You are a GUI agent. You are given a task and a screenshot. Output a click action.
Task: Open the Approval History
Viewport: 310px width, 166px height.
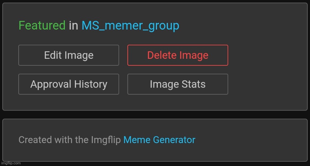[69, 84]
